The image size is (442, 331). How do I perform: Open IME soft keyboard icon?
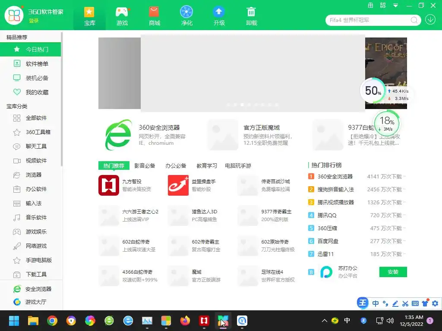(x=415, y=303)
